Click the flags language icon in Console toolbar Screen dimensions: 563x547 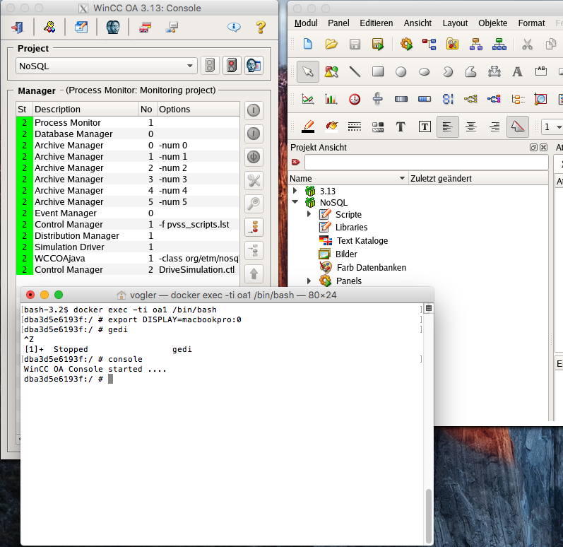point(145,27)
